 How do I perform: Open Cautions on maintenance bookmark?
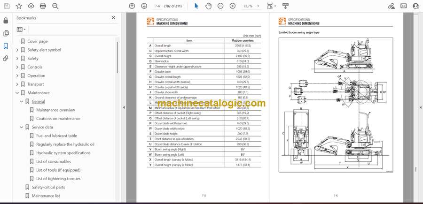point(58,119)
